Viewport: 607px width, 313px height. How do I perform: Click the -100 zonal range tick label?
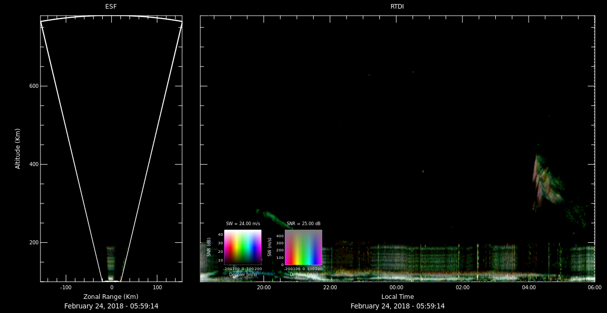click(66, 287)
